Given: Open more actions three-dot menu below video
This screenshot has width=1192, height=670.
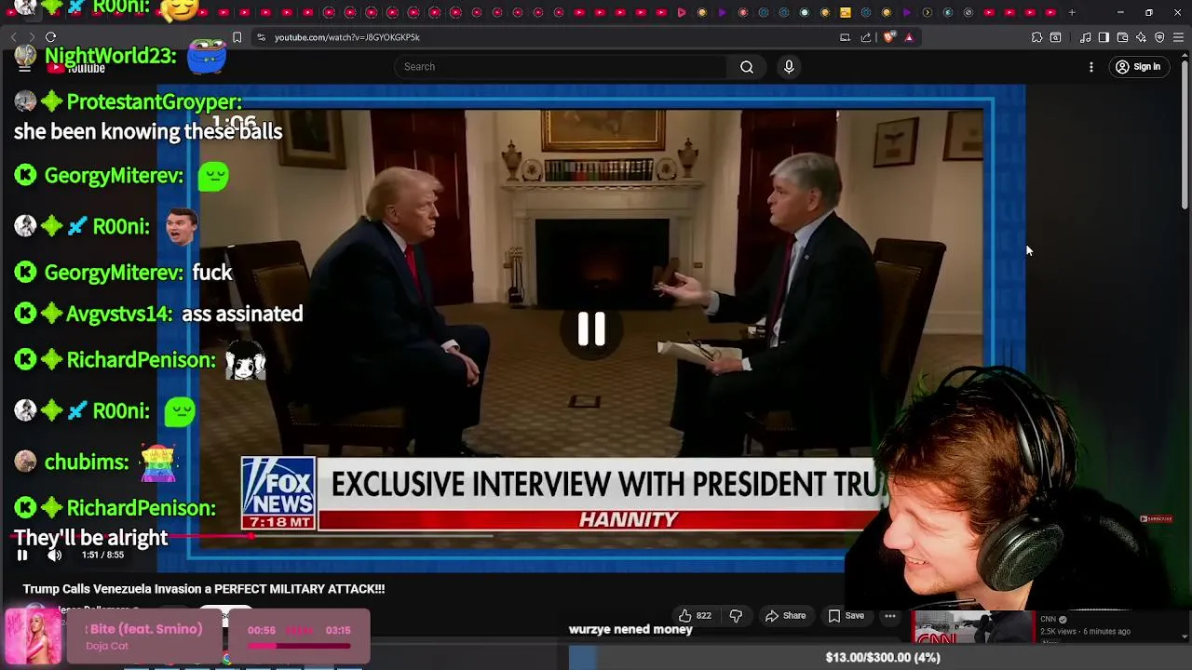Looking at the screenshot, I should pos(890,616).
